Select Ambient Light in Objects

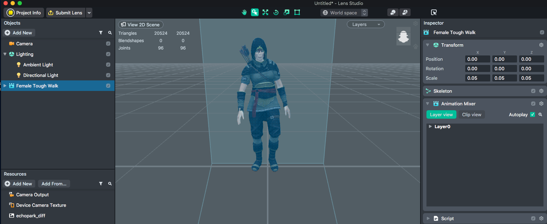pos(57,65)
